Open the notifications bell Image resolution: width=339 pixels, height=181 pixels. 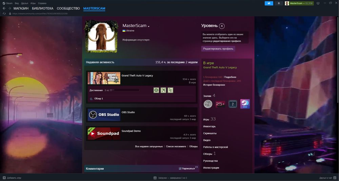pyautogui.click(x=279, y=3)
